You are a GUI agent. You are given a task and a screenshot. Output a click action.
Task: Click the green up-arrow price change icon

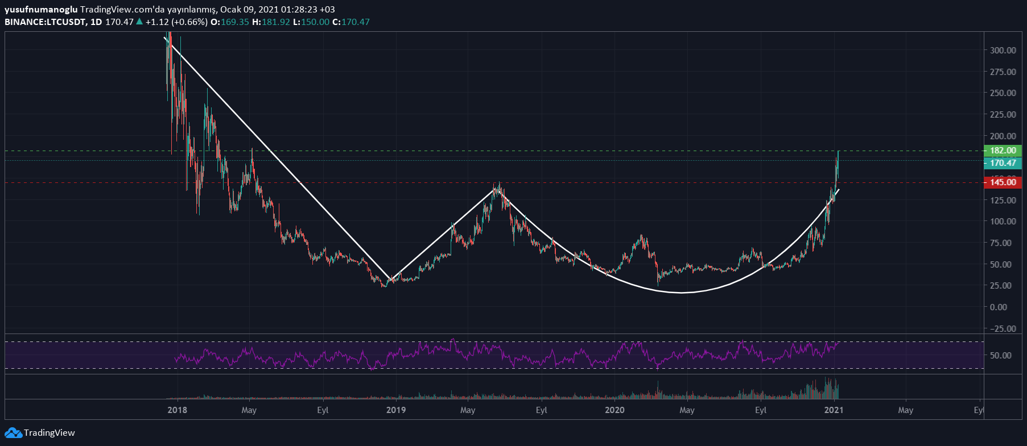click(139, 22)
